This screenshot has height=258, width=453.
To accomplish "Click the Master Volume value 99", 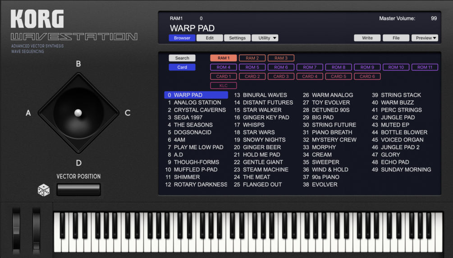I will 434,18.
